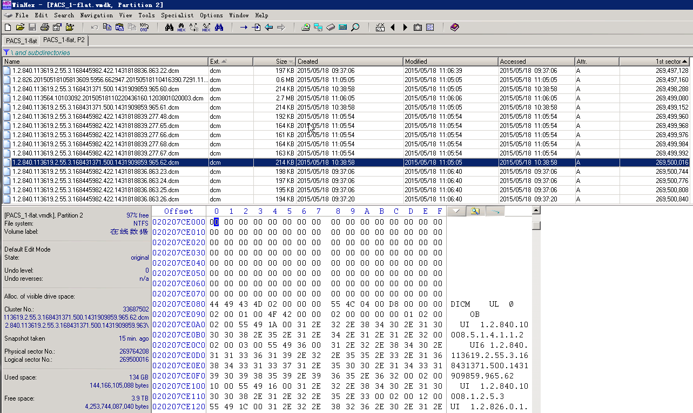Switch to the PACS_1-flat tab

coord(22,41)
